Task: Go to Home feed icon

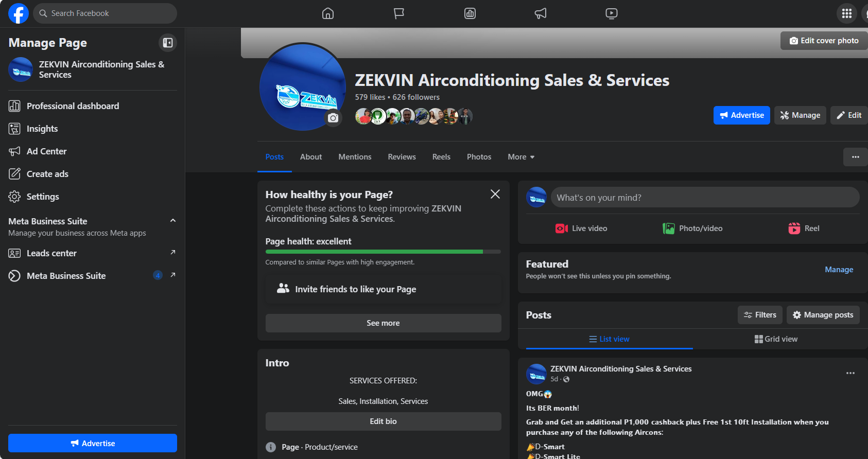Action: coord(328,13)
